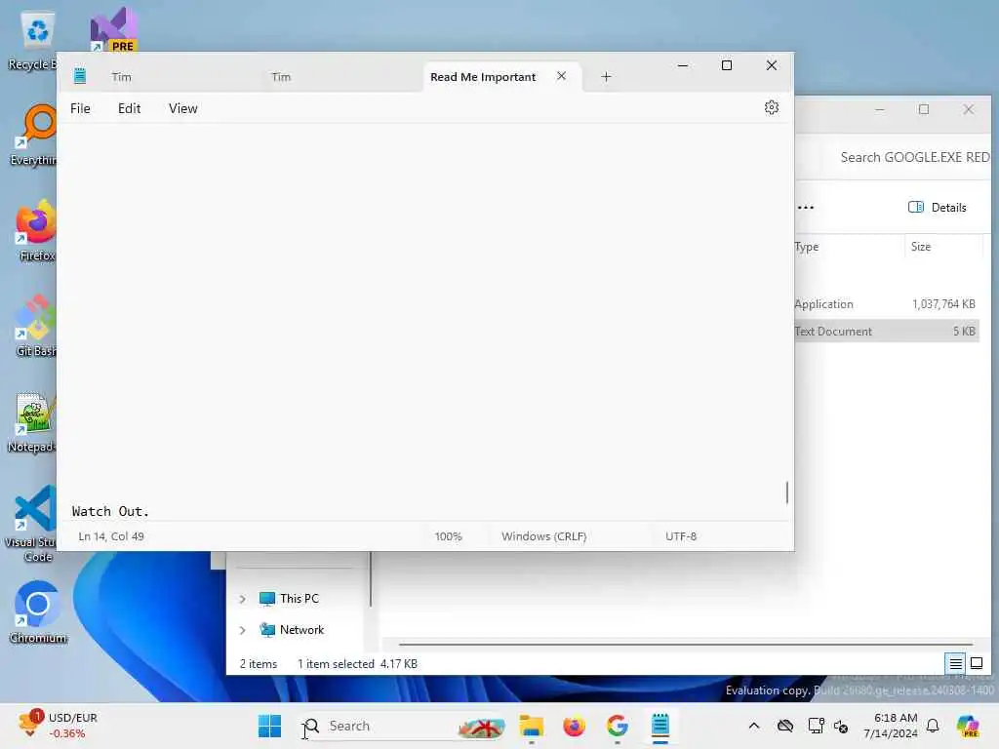999x749 pixels.
Task: Click the Notepad vertical scrollbar thumb
Action: coord(787,493)
